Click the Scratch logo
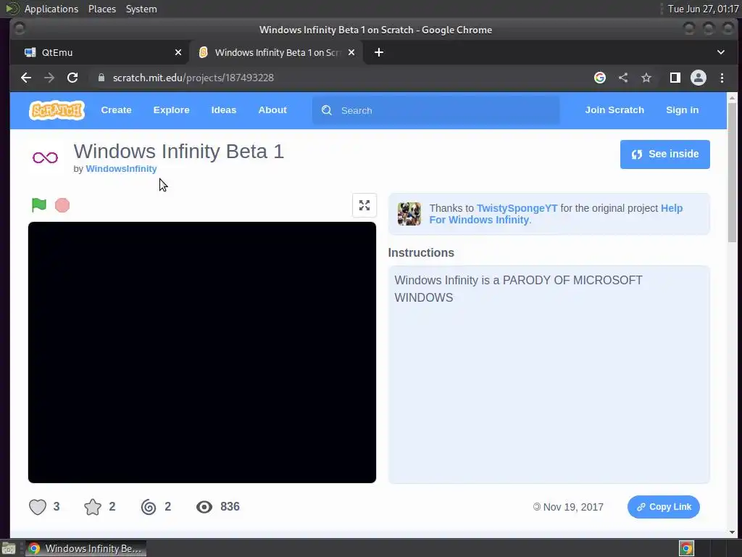This screenshot has width=742, height=557. 57,110
